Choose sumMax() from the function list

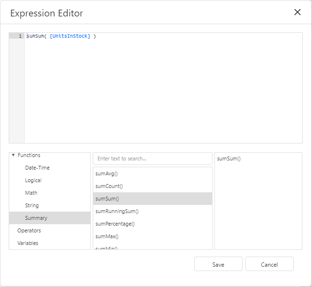coord(107,236)
